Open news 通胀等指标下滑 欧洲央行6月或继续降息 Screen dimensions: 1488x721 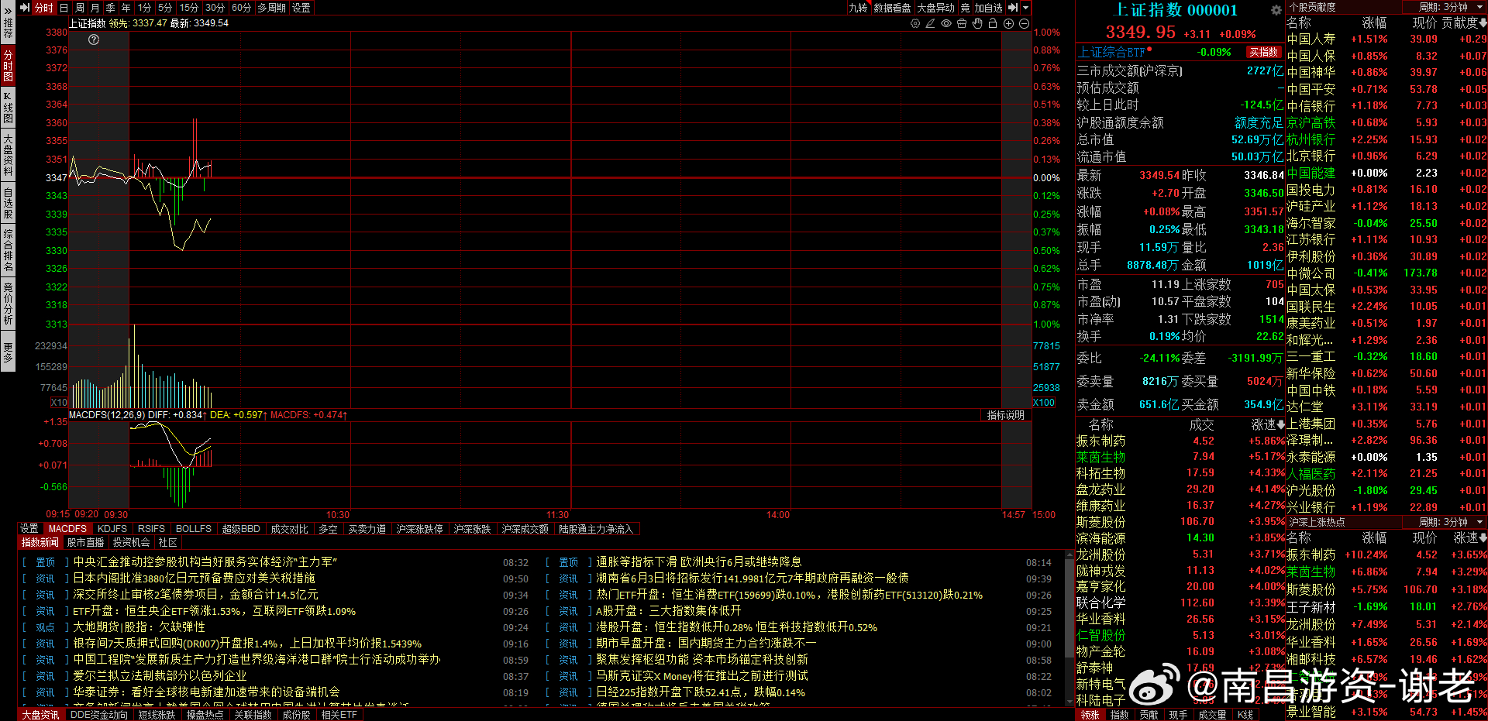point(698,562)
